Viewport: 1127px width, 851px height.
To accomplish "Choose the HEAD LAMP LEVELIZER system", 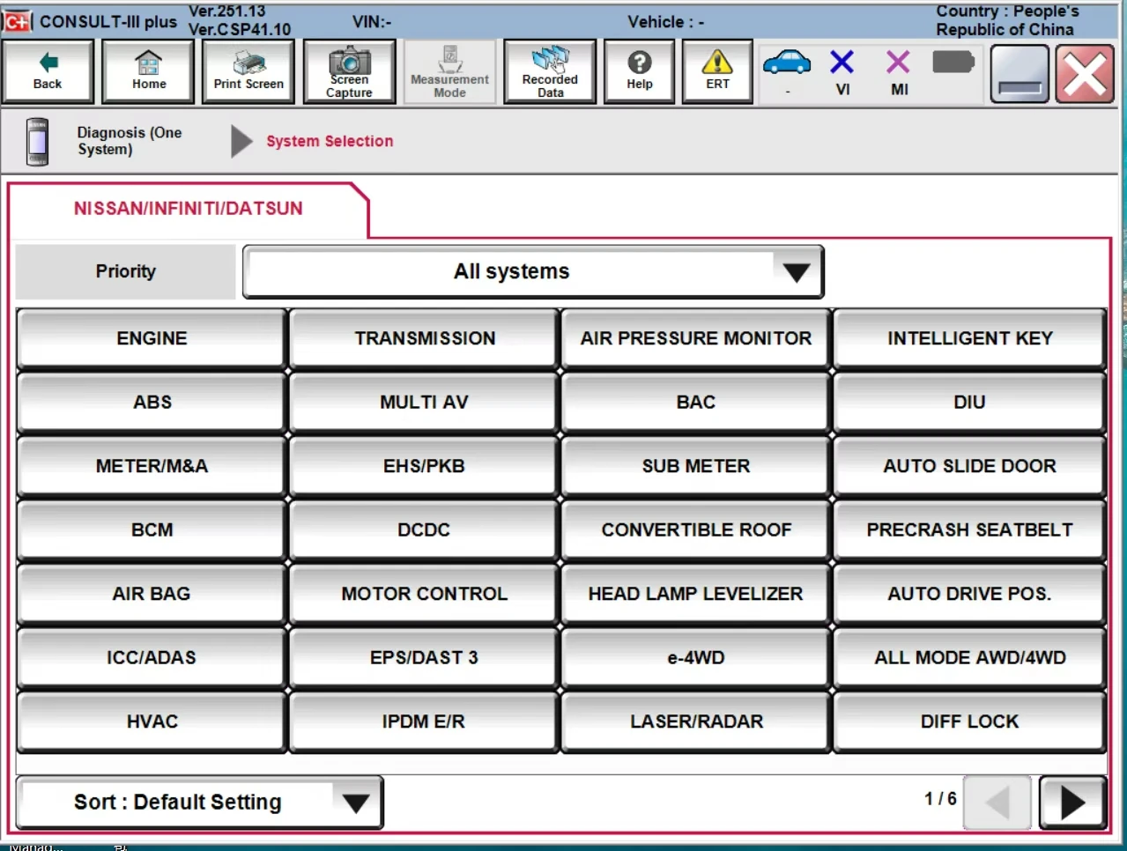I will pos(696,594).
